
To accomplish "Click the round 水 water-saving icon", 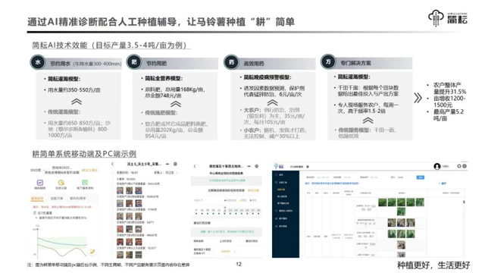I will [x=38, y=62].
